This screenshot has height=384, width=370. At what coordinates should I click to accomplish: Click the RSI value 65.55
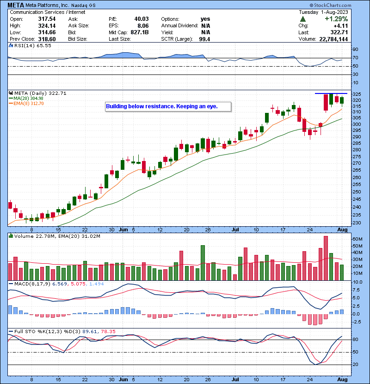[x=44, y=45]
